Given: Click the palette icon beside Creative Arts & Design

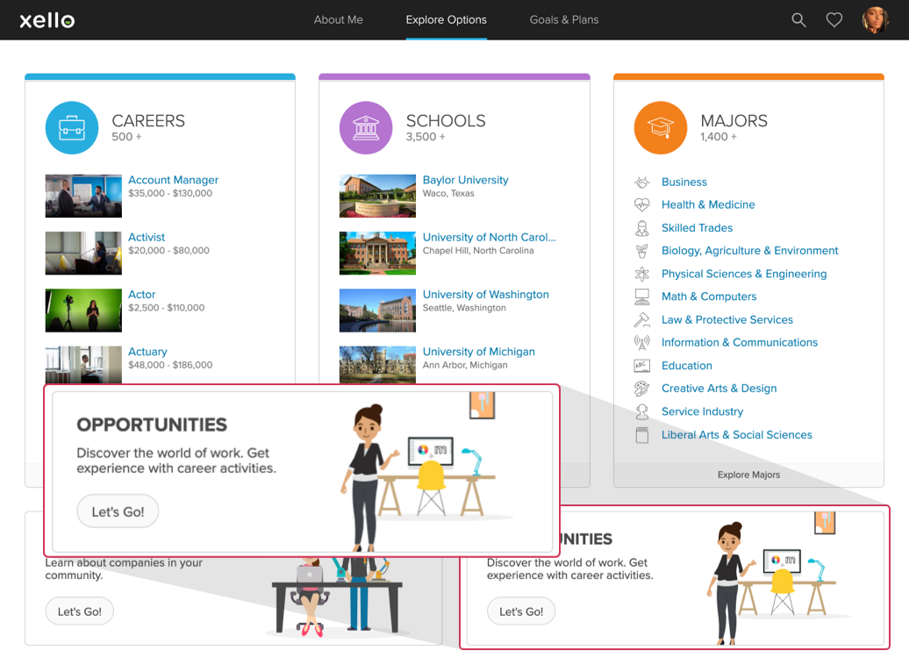Looking at the screenshot, I should coord(641,389).
